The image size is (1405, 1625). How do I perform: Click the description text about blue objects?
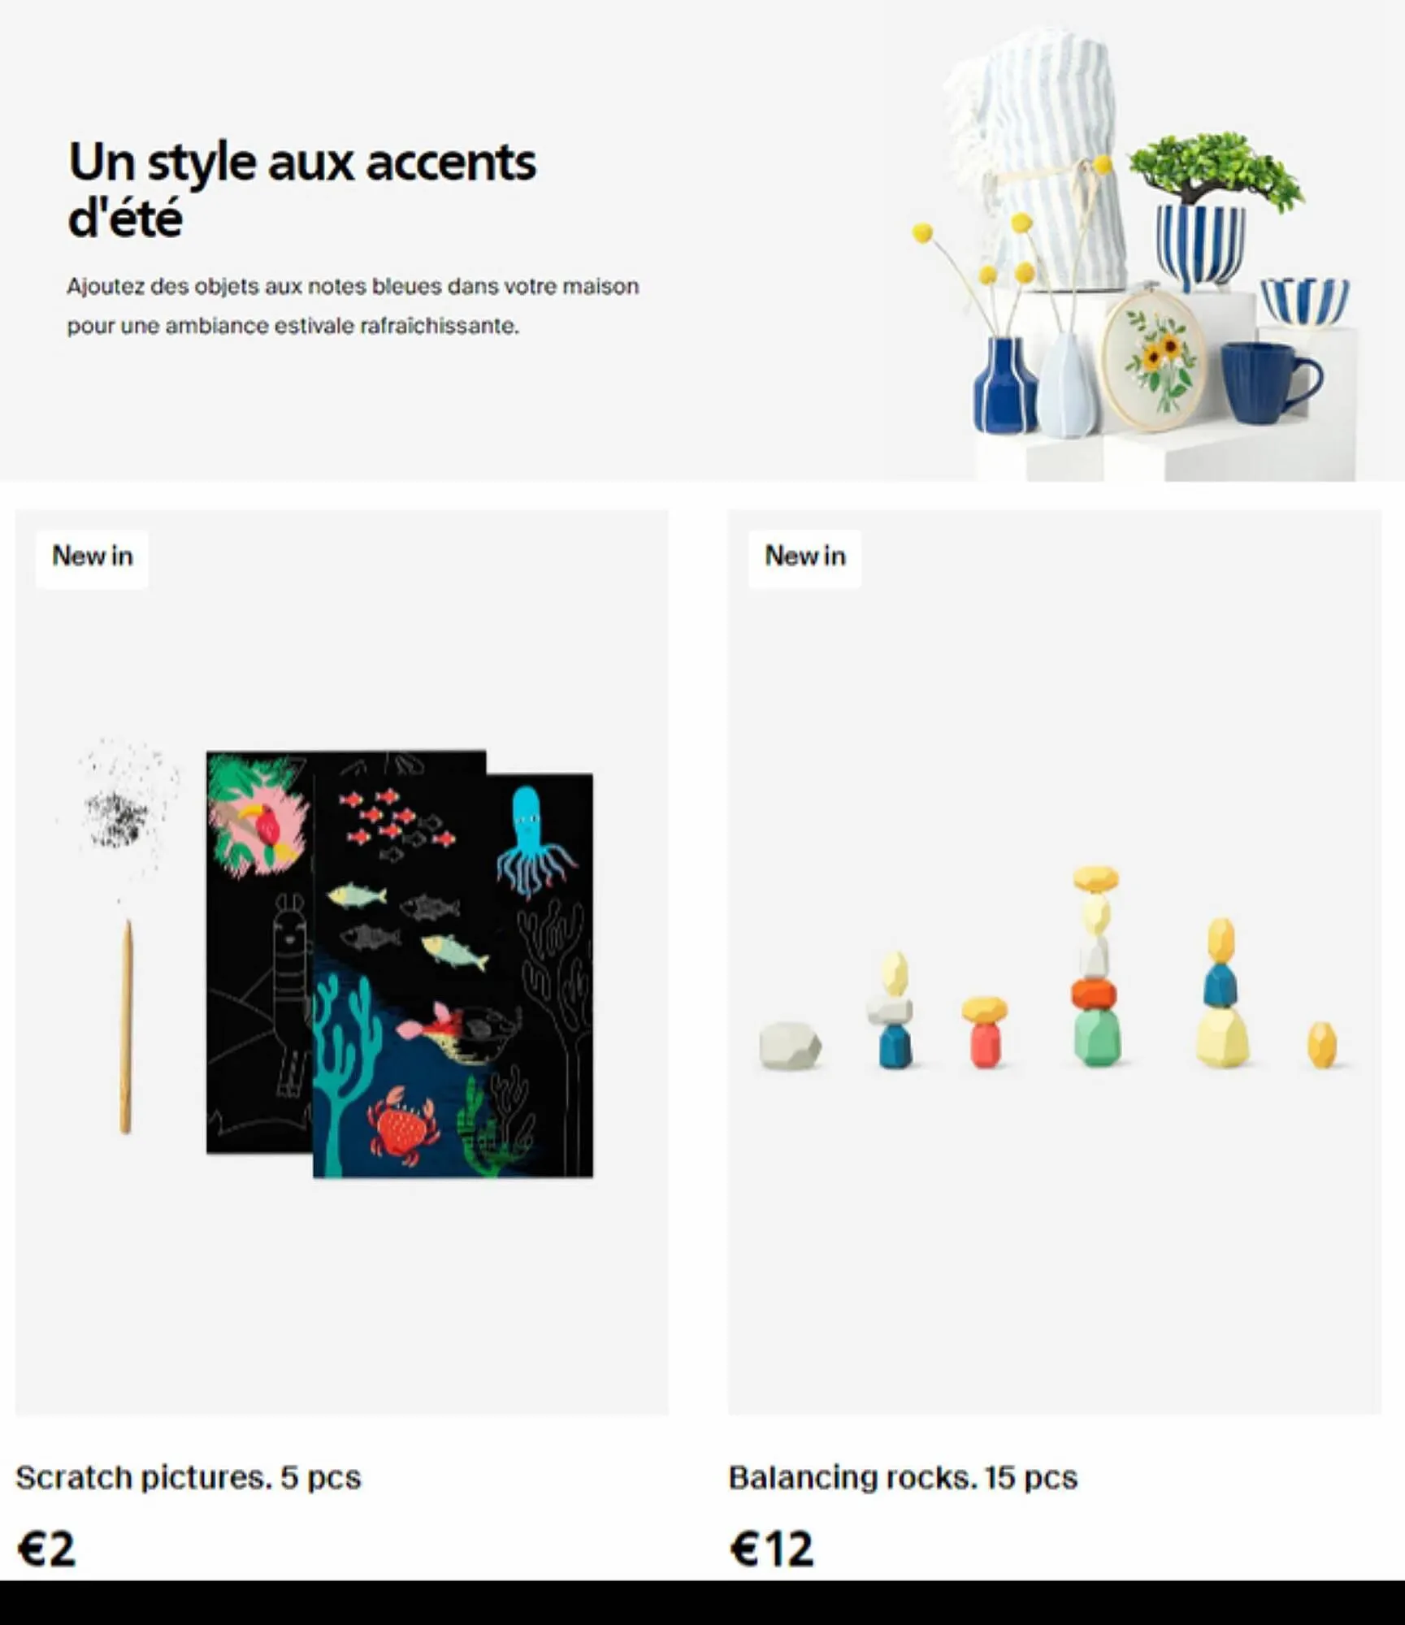[x=353, y=306]
